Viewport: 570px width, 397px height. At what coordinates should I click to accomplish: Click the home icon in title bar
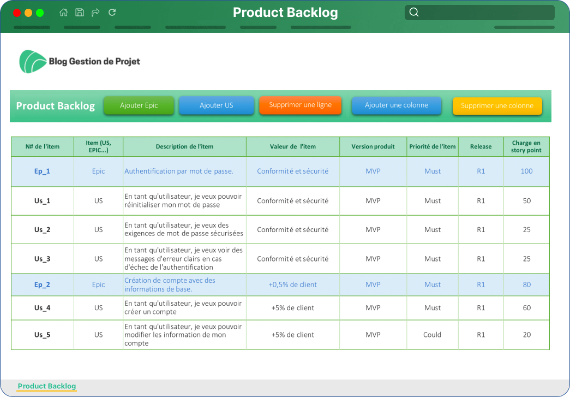coord(64,13)
